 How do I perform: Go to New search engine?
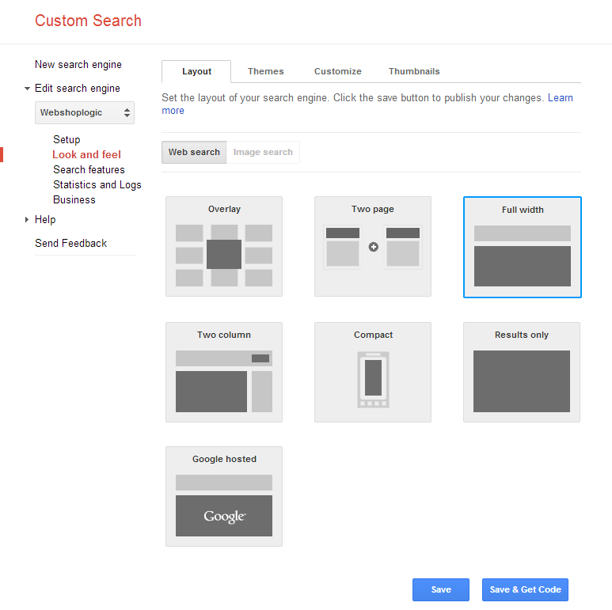coord(78,65)
